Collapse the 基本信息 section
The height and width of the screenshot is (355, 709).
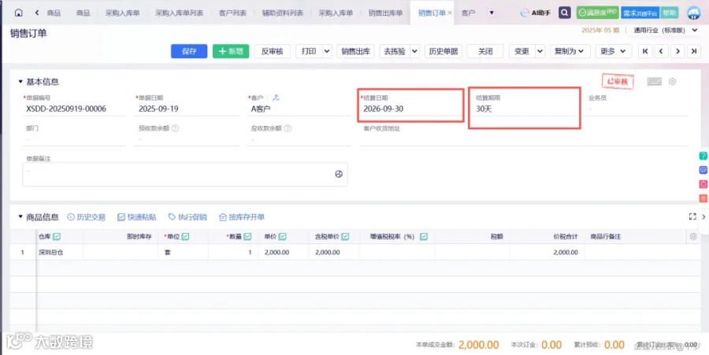click(x=20, y=82)
